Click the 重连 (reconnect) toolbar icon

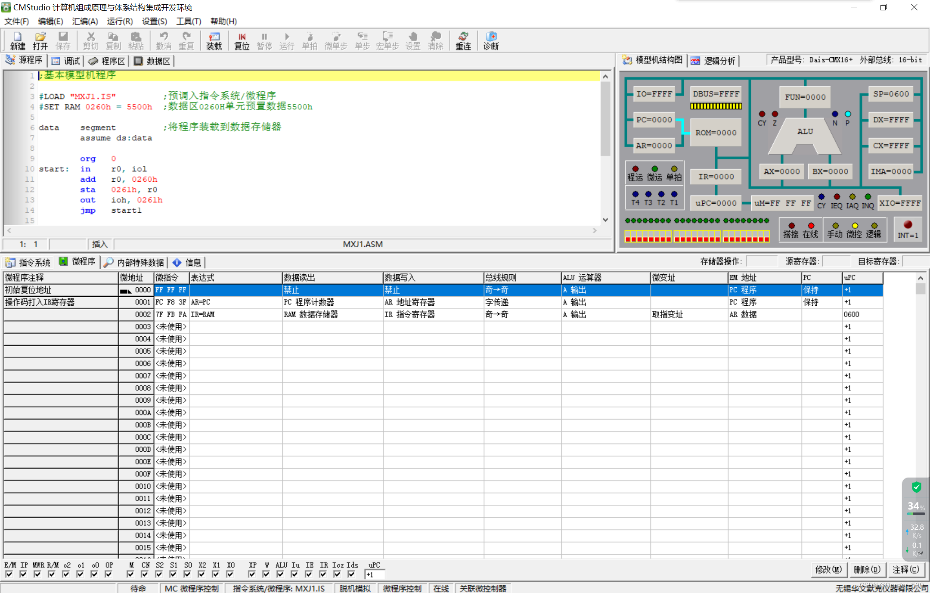click(x=463, y=40)
